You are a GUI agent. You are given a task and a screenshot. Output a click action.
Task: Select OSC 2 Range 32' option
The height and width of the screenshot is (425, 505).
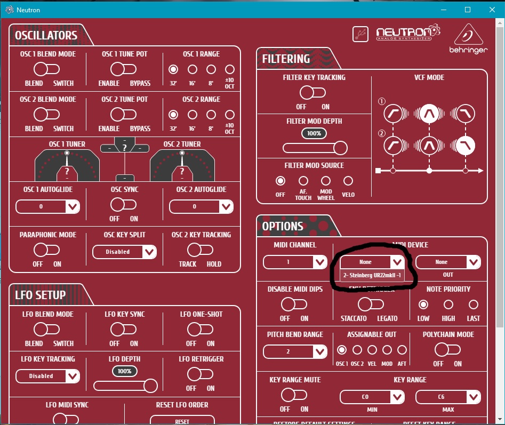point(173,115)
